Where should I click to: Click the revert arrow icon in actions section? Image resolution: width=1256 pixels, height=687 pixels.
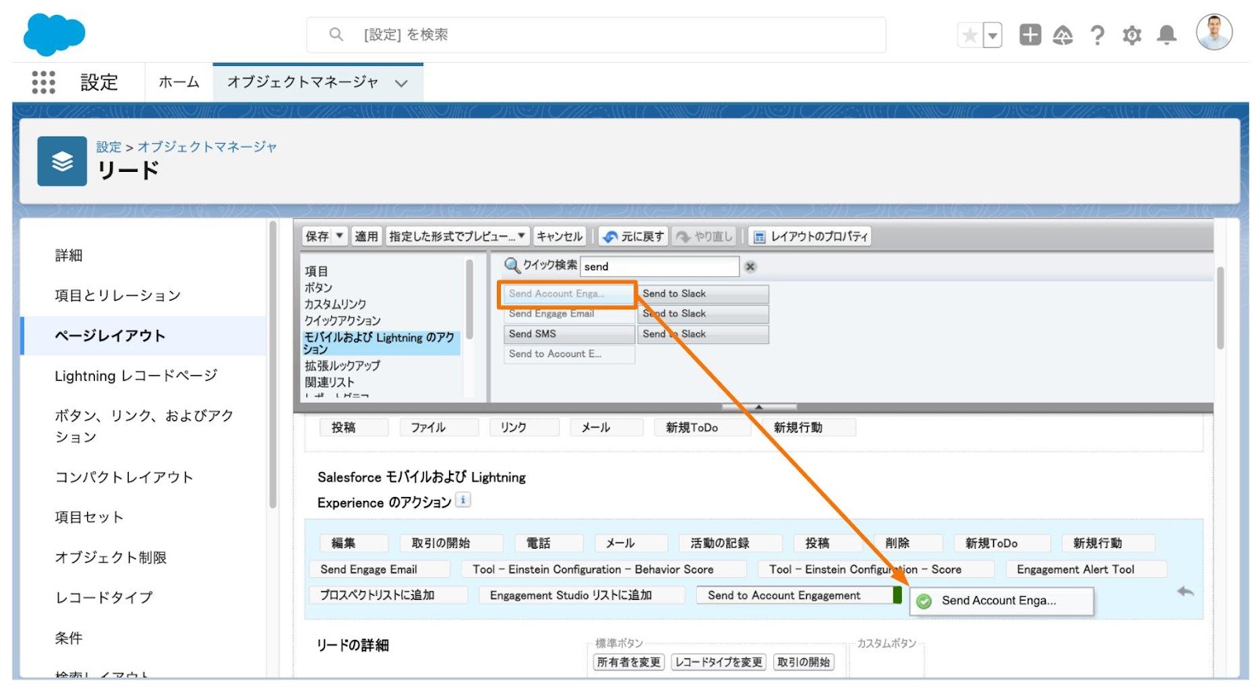pyautogui.click(x=1185, y=592)
